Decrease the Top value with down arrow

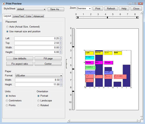(61, 44)
